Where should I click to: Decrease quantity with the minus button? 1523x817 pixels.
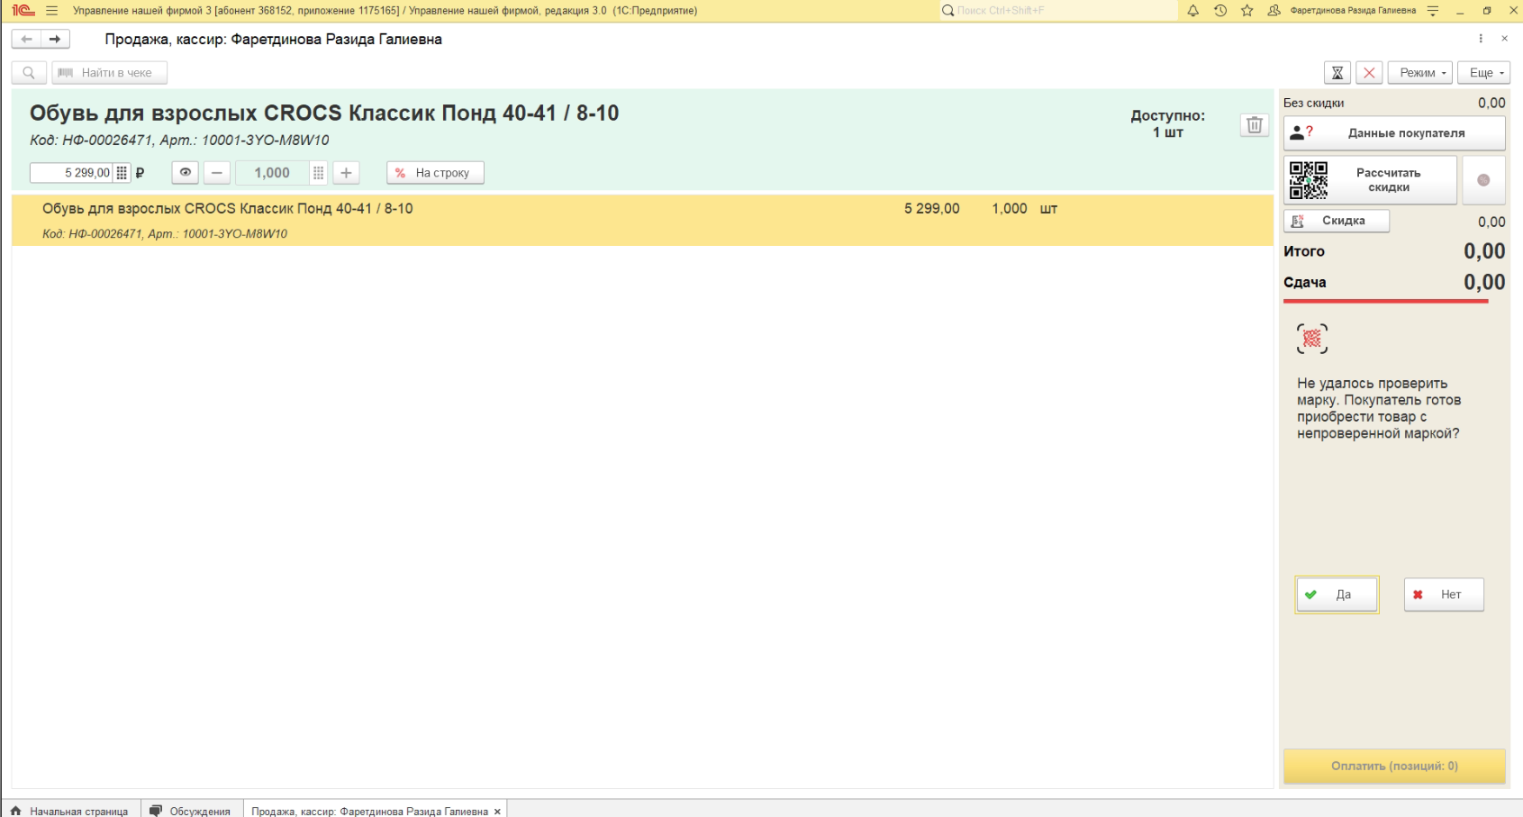217,173
